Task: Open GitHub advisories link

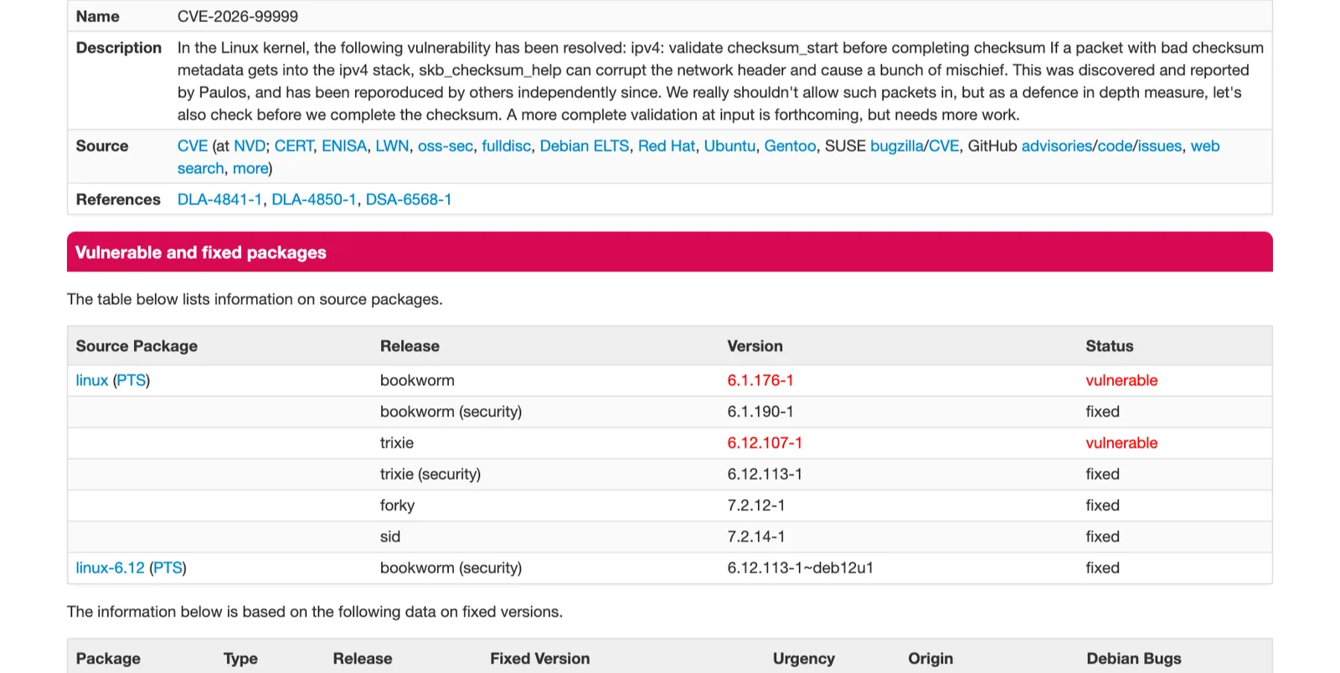Action: pyautogui.click(x=1057, y=146)
